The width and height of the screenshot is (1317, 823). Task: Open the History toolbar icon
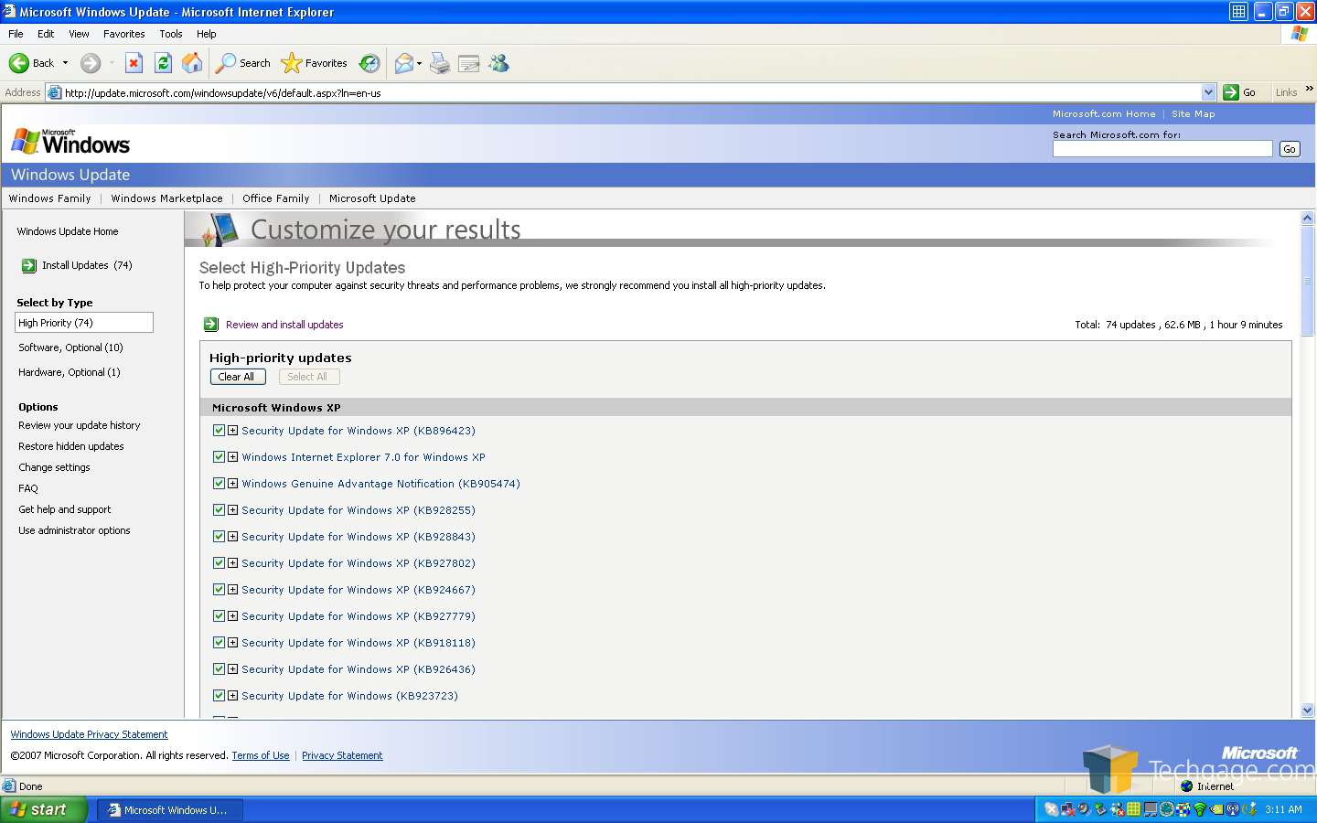point(369,63)
